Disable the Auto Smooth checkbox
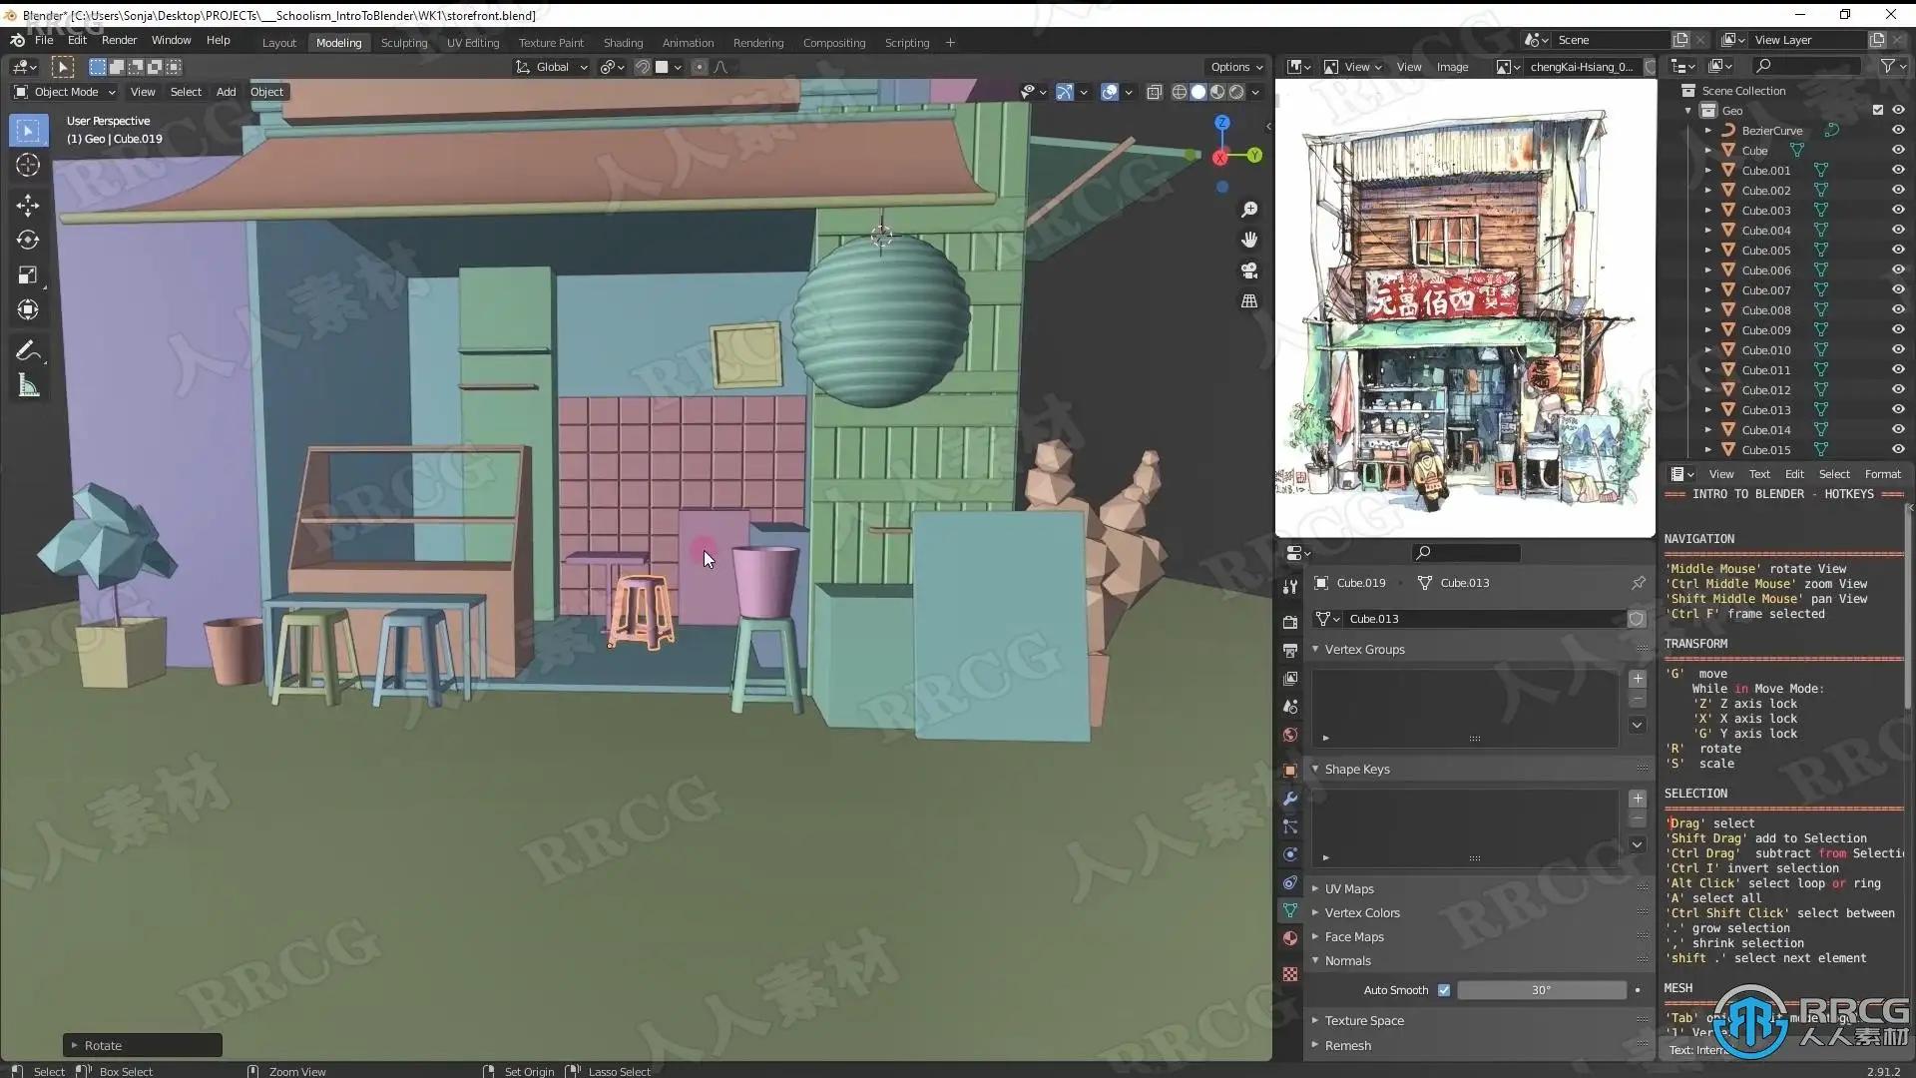The height and width of the screenshot is (1078, 1916). pos(1443,990)
